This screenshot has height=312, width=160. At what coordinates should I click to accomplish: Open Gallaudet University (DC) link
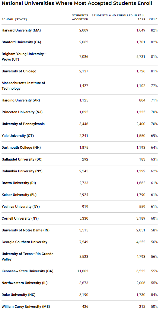pyautogui.click(x=22, y=159)
